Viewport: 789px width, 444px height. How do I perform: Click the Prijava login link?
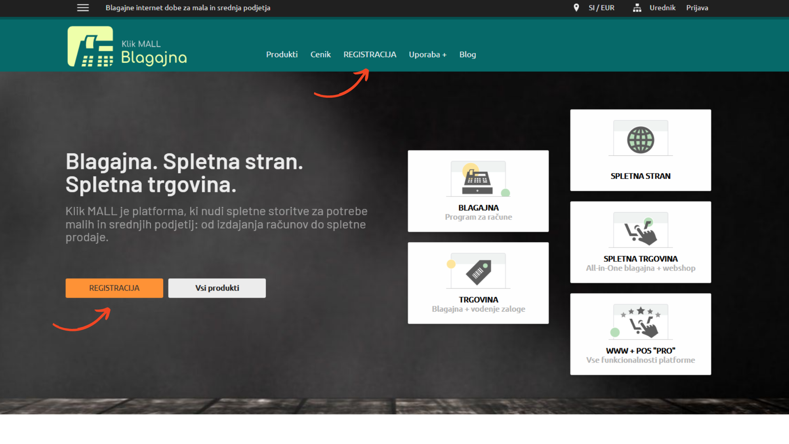click(x=697, y=8)
